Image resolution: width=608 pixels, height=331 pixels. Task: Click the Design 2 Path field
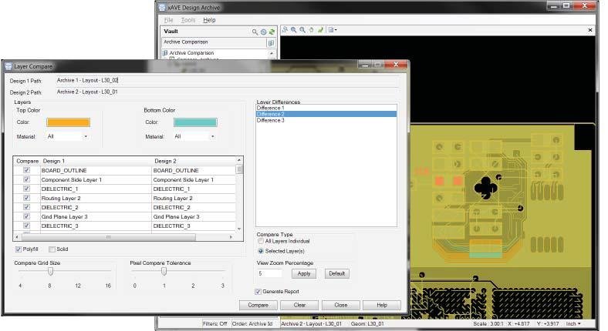point(228,92)
